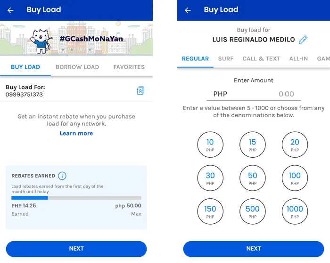Open the Favorites tab

129,67
